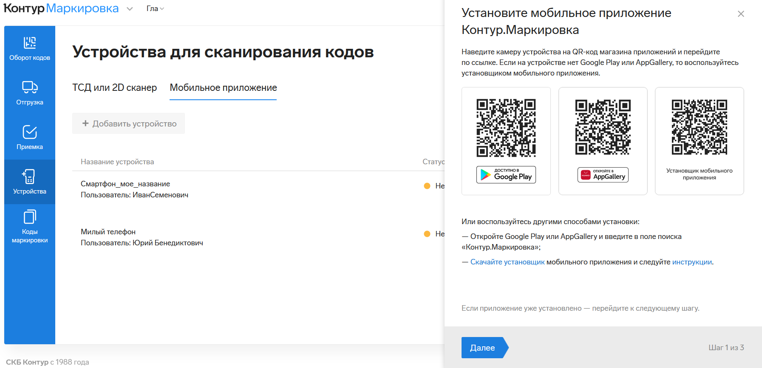Click orange status dot of Милый телефон
This screenshot has height=368, width=762.
tap(427, 234)
